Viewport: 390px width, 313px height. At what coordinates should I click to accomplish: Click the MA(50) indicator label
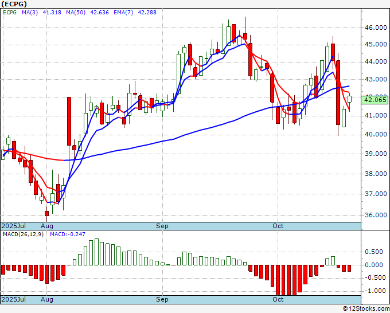(x=76, y=13)
